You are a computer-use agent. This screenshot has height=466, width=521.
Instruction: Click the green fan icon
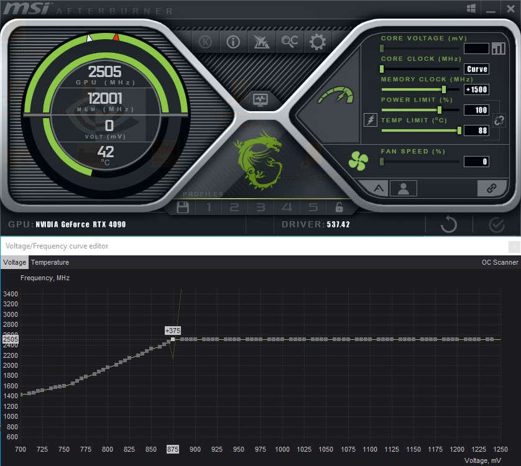click(x=358, y=161)
